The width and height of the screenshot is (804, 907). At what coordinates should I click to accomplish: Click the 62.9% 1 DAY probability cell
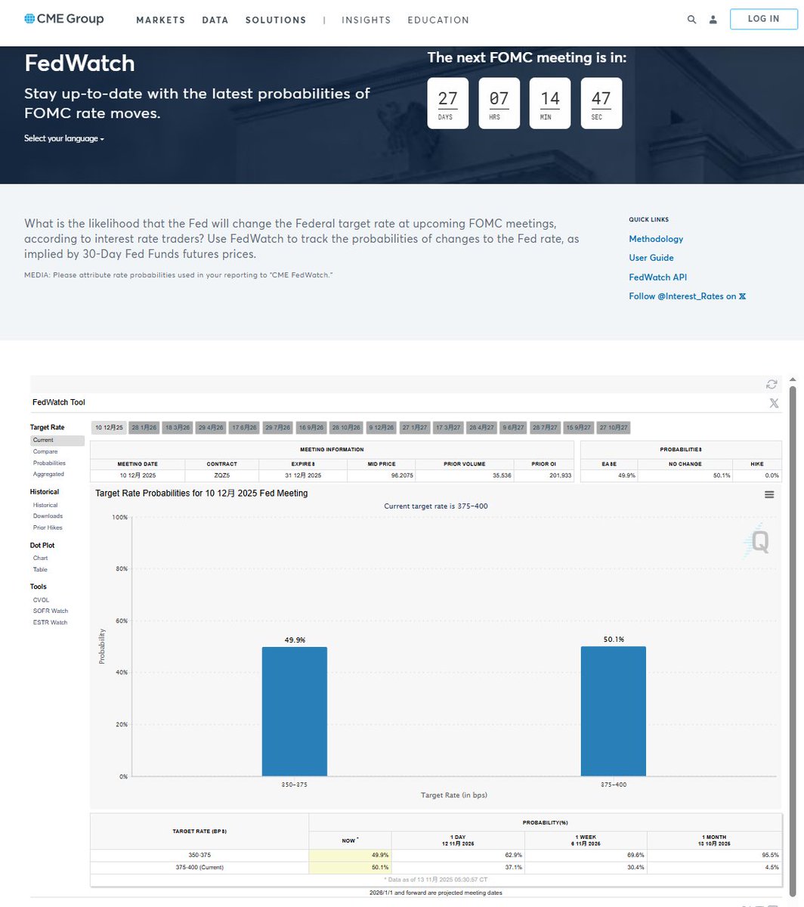coord(458,855)
